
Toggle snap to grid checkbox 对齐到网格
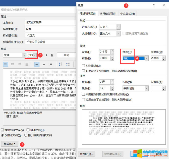point(83,99)
